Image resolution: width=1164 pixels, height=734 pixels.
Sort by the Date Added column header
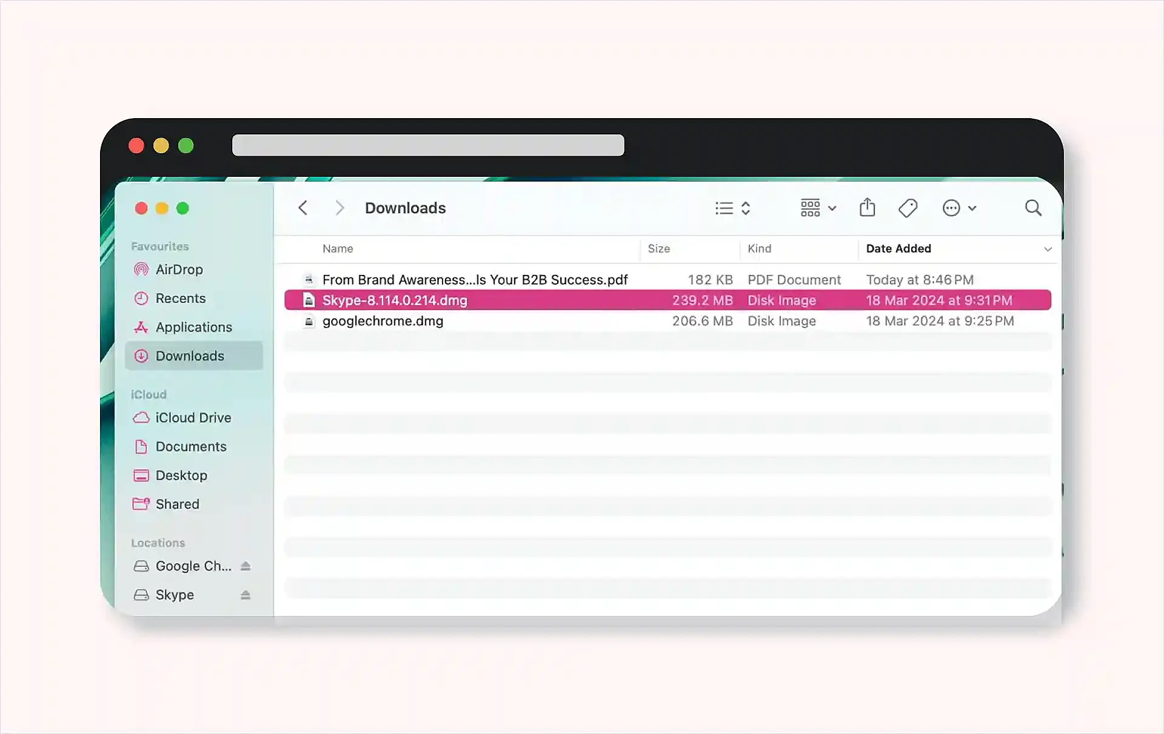tap(898, 249)
